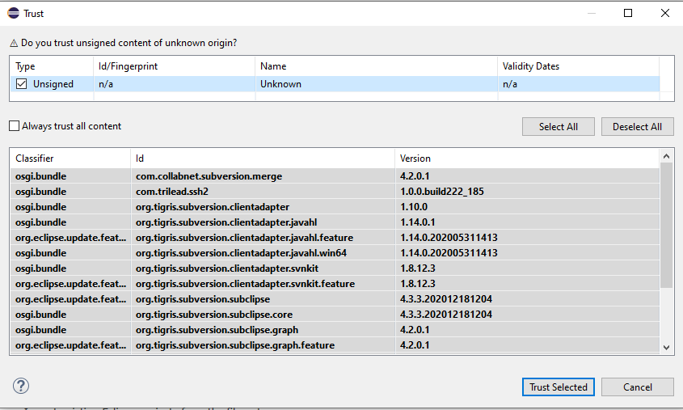Select org.tigris.subversion.clientadapter.svnkit row
This screenshot has height=410, width=683.
(335, 268)
